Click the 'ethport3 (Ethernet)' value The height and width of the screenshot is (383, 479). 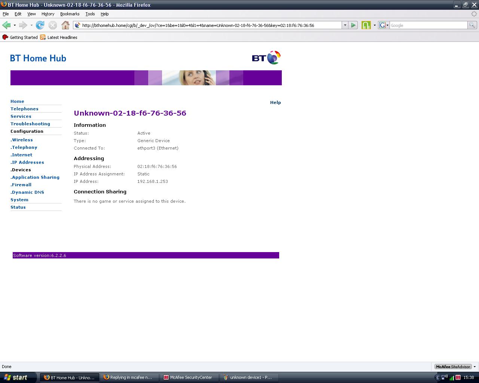pos(158,148)
